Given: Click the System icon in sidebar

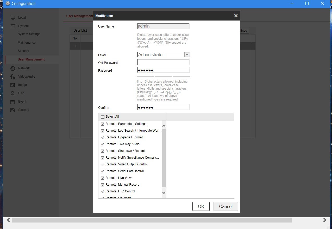Looking at the screenshot, I should point(13,26).
